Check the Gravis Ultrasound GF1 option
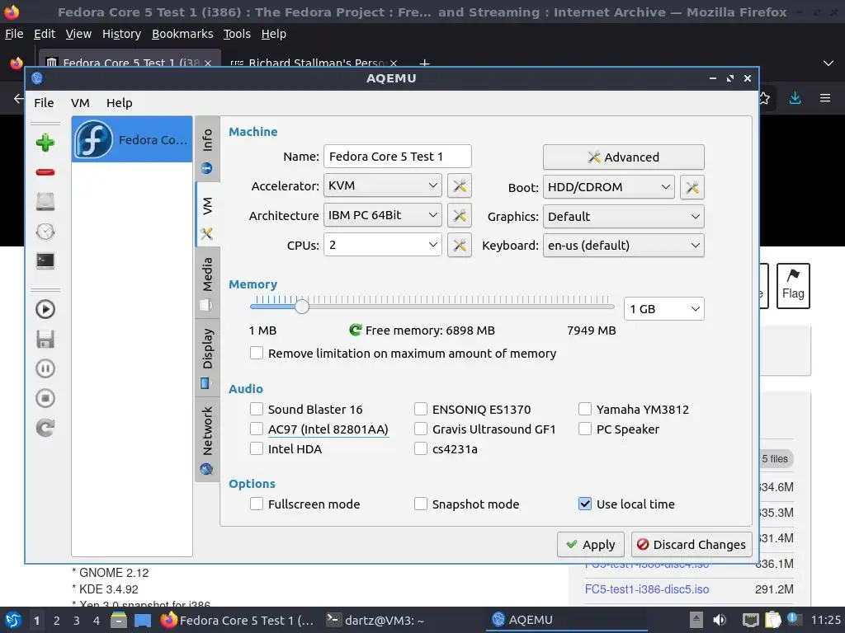 coord(421,429)
